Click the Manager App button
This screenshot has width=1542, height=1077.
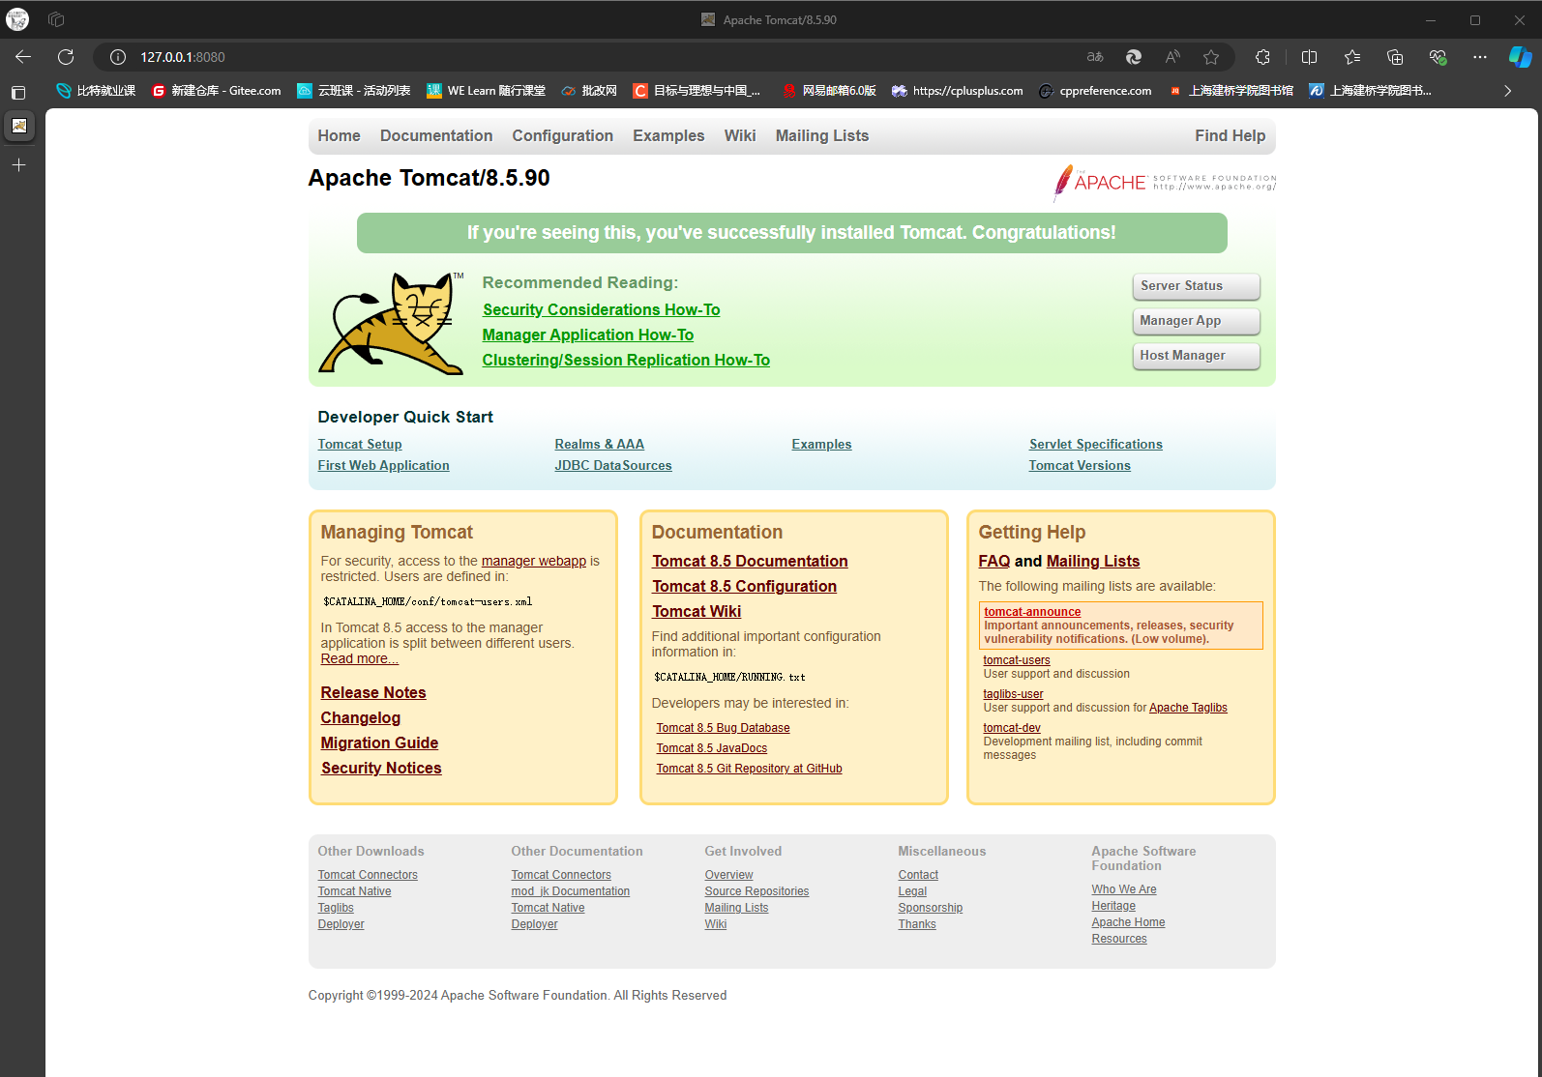pyautogui.click(x=1196, y=321)
